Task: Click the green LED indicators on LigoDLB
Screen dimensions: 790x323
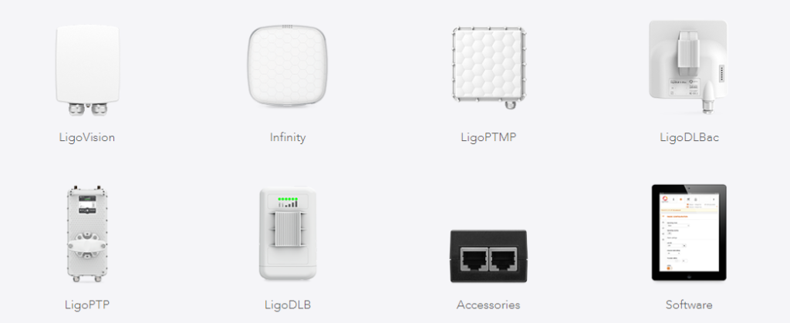Action: tap(287, 199)
